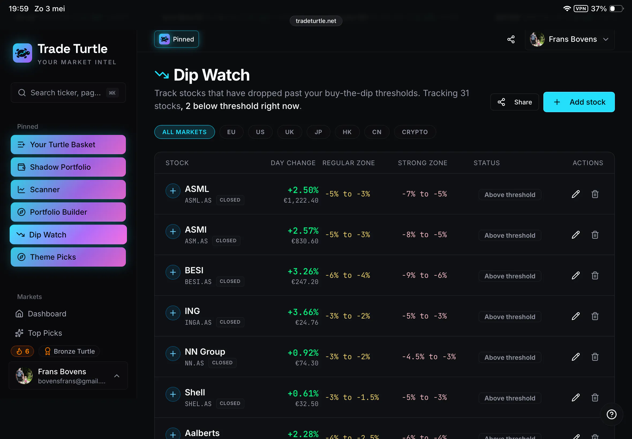
Task: Click the flame streak badge showing 6
Action: point(22,351)
